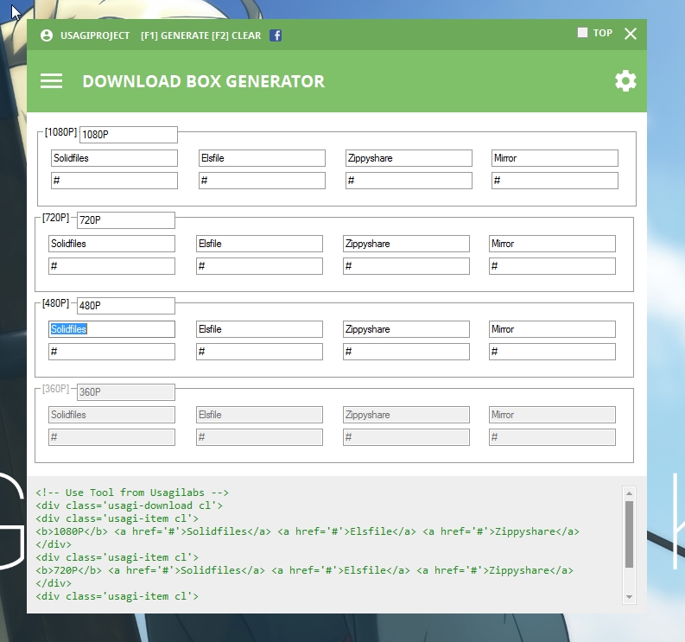Viewport: 685px width, 642px height.
Task: Open settings via the gear icon
Action: 625,81
